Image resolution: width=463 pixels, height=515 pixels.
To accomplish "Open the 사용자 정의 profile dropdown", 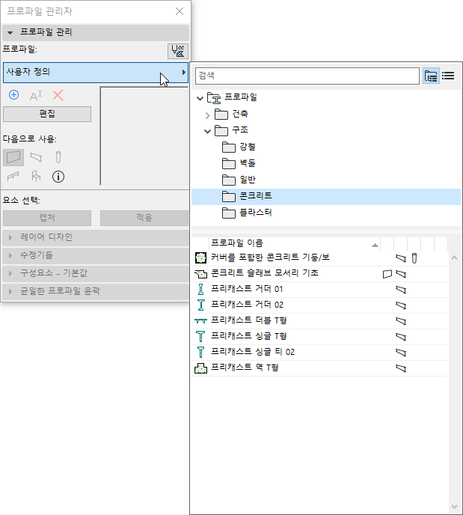I will 96,73.
